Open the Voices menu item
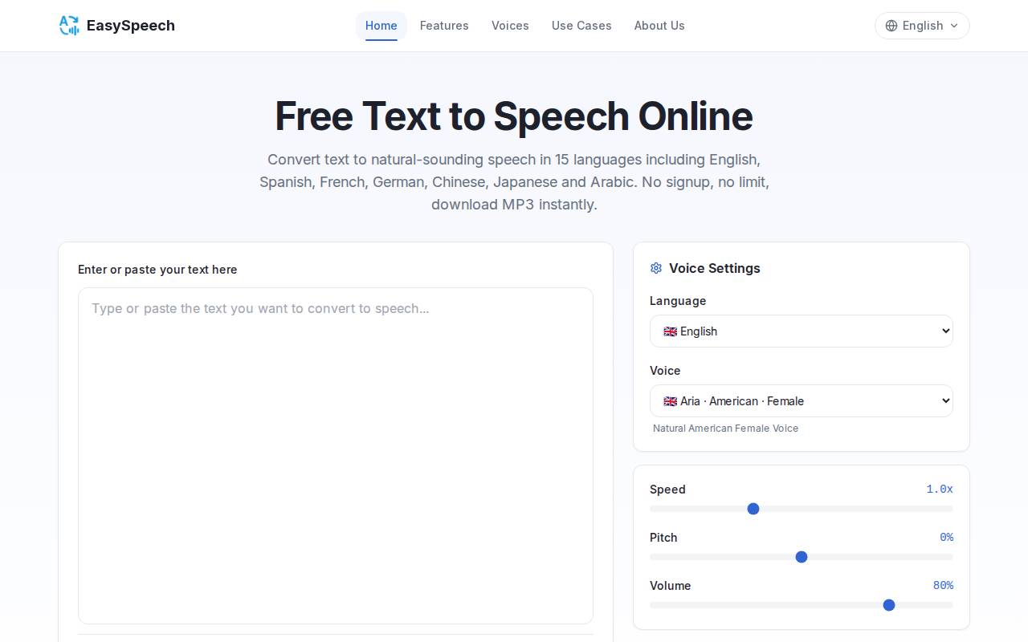1028x642 pixels. coord(510,26)
